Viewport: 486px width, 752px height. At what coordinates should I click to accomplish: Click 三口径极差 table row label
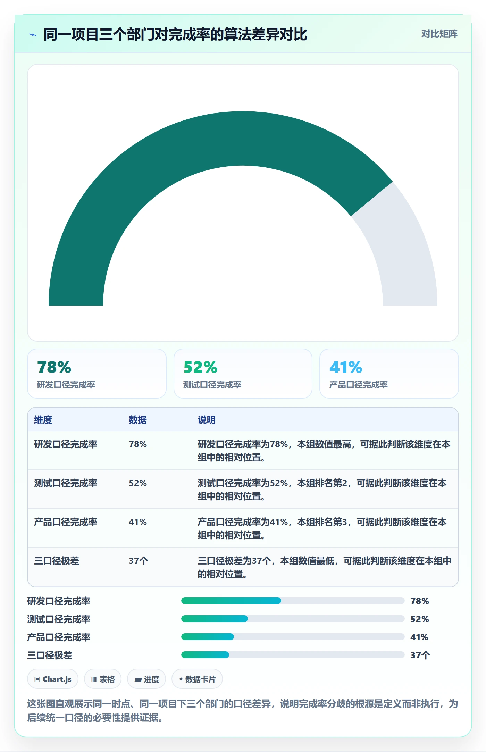coord(57,561)
